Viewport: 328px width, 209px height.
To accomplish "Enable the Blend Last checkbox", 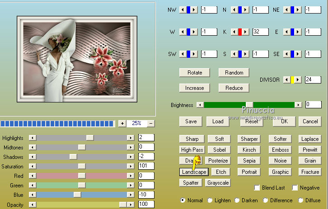I will click(x=257, y=188).
